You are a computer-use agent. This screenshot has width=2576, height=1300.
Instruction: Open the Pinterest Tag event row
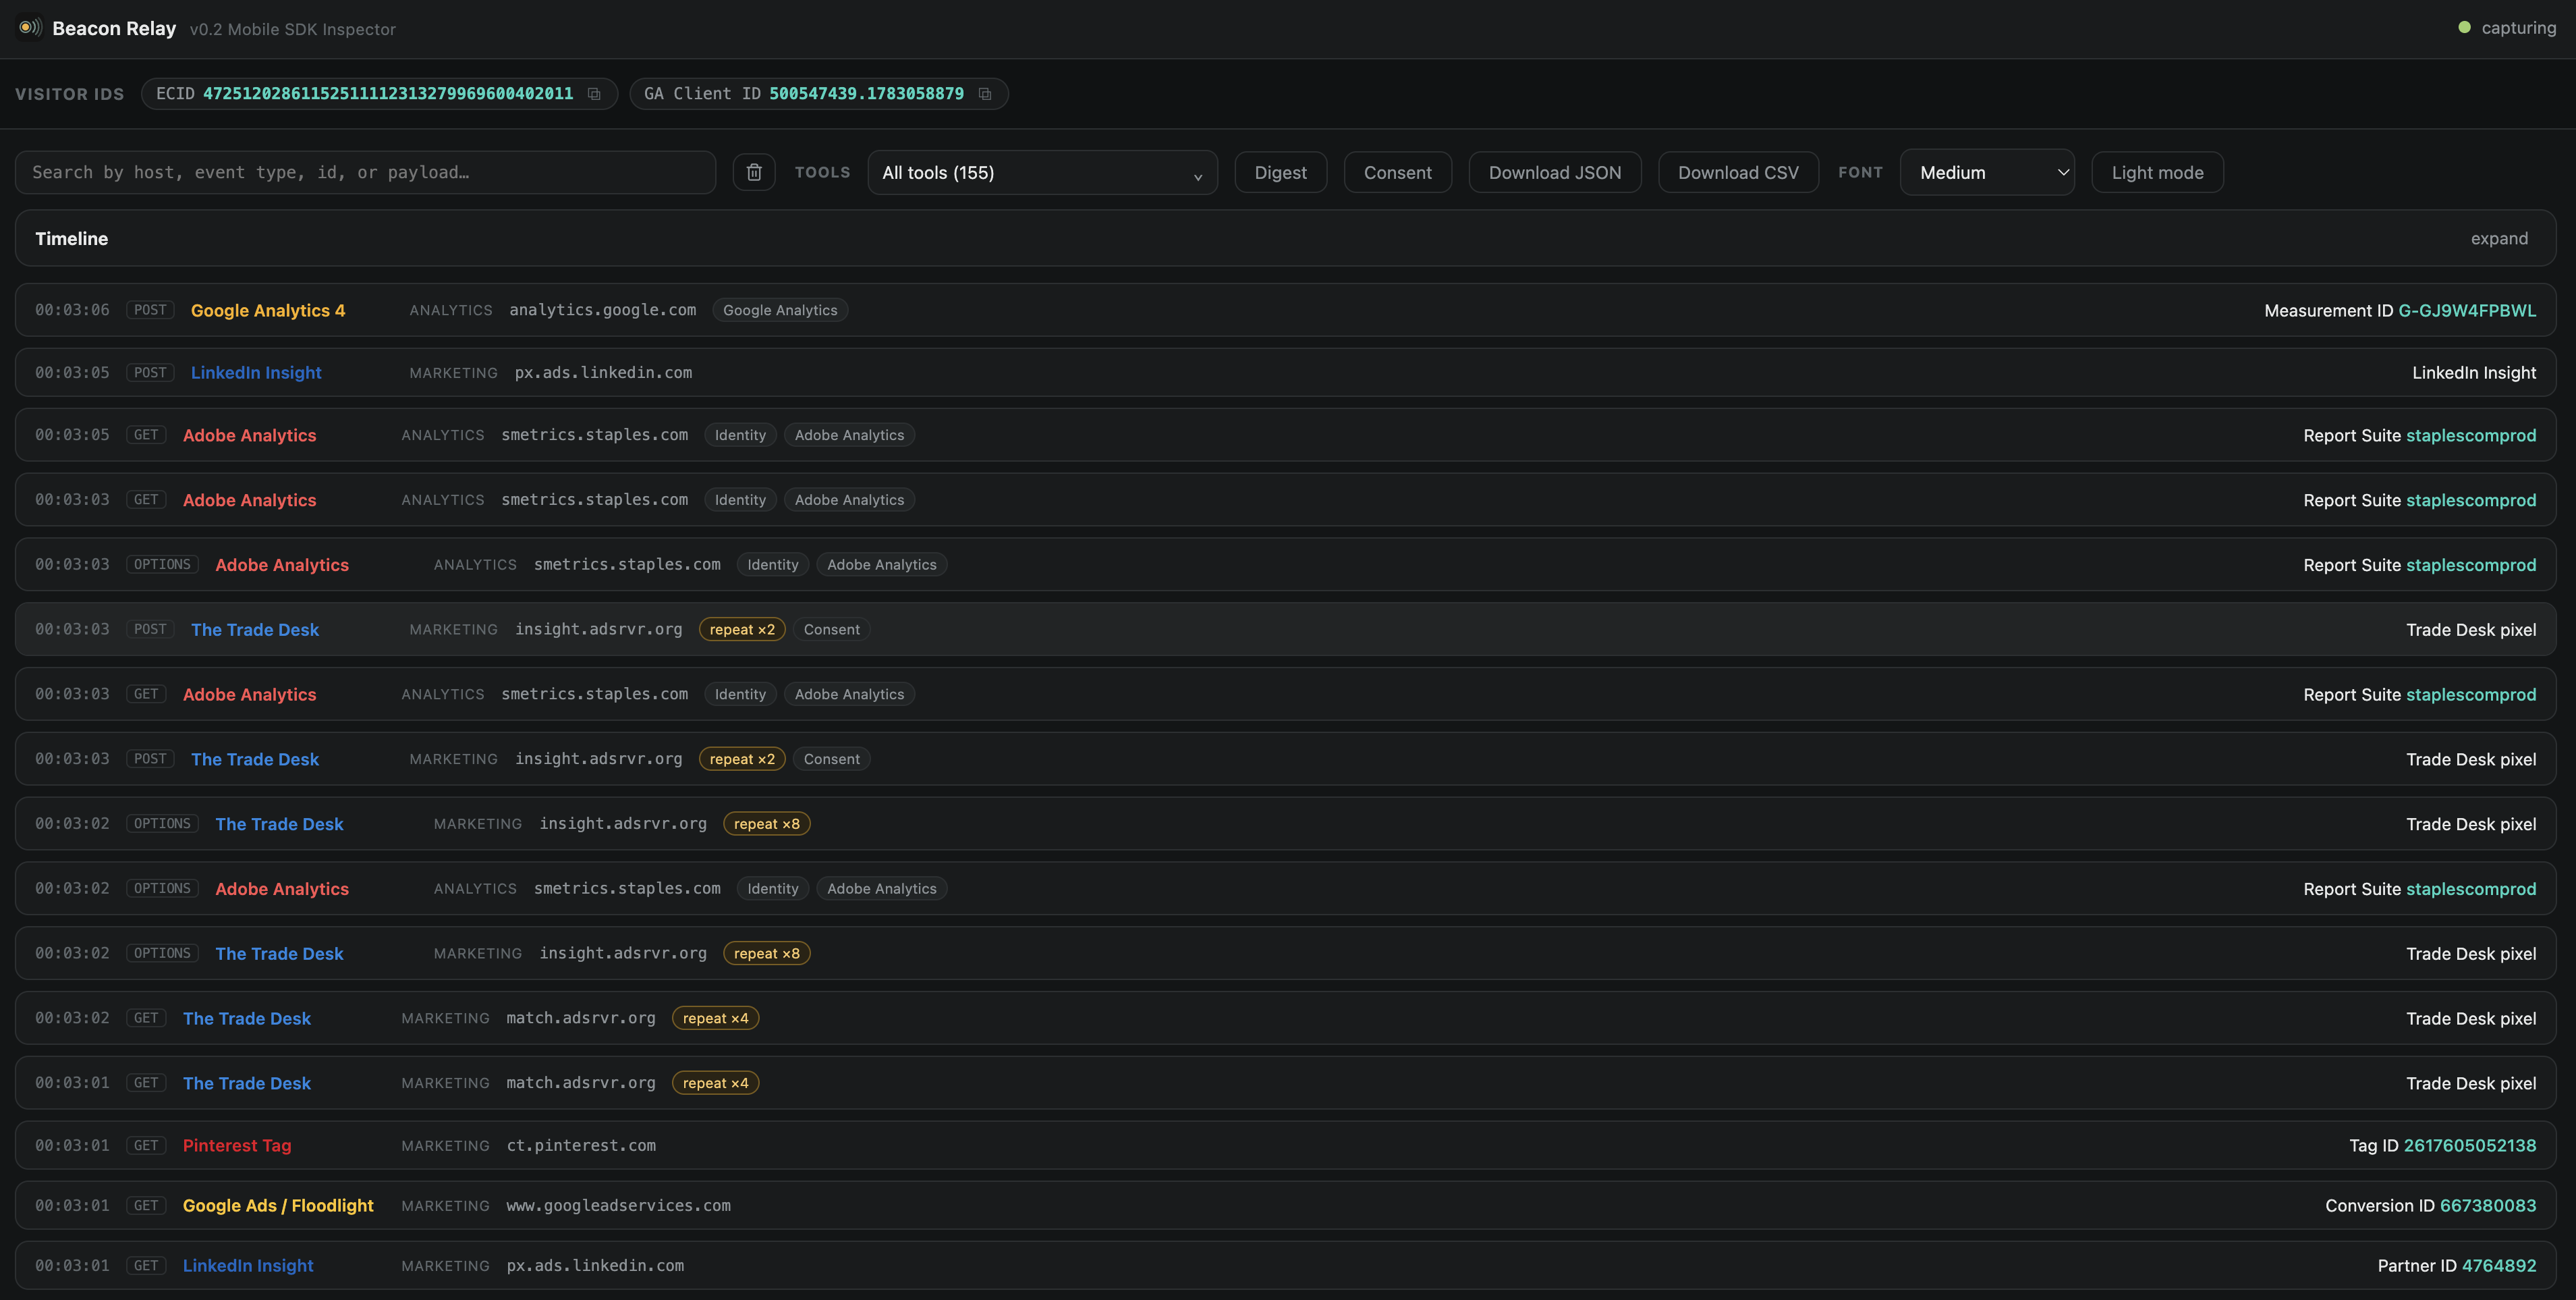[x=1285, y=1146]
